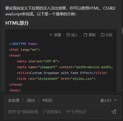Click the 插入 (insert) arrow icon
This screenshot has width=123, height=121.
pos(68,35)
